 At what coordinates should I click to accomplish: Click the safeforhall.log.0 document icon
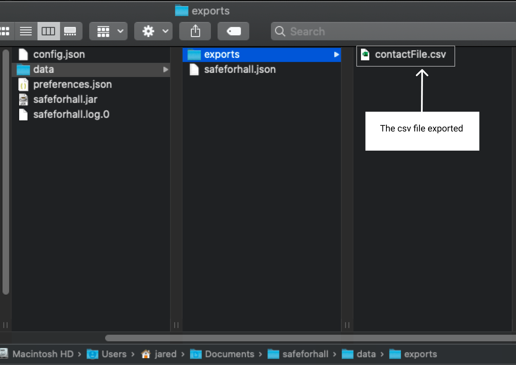[x=23, y=114]
